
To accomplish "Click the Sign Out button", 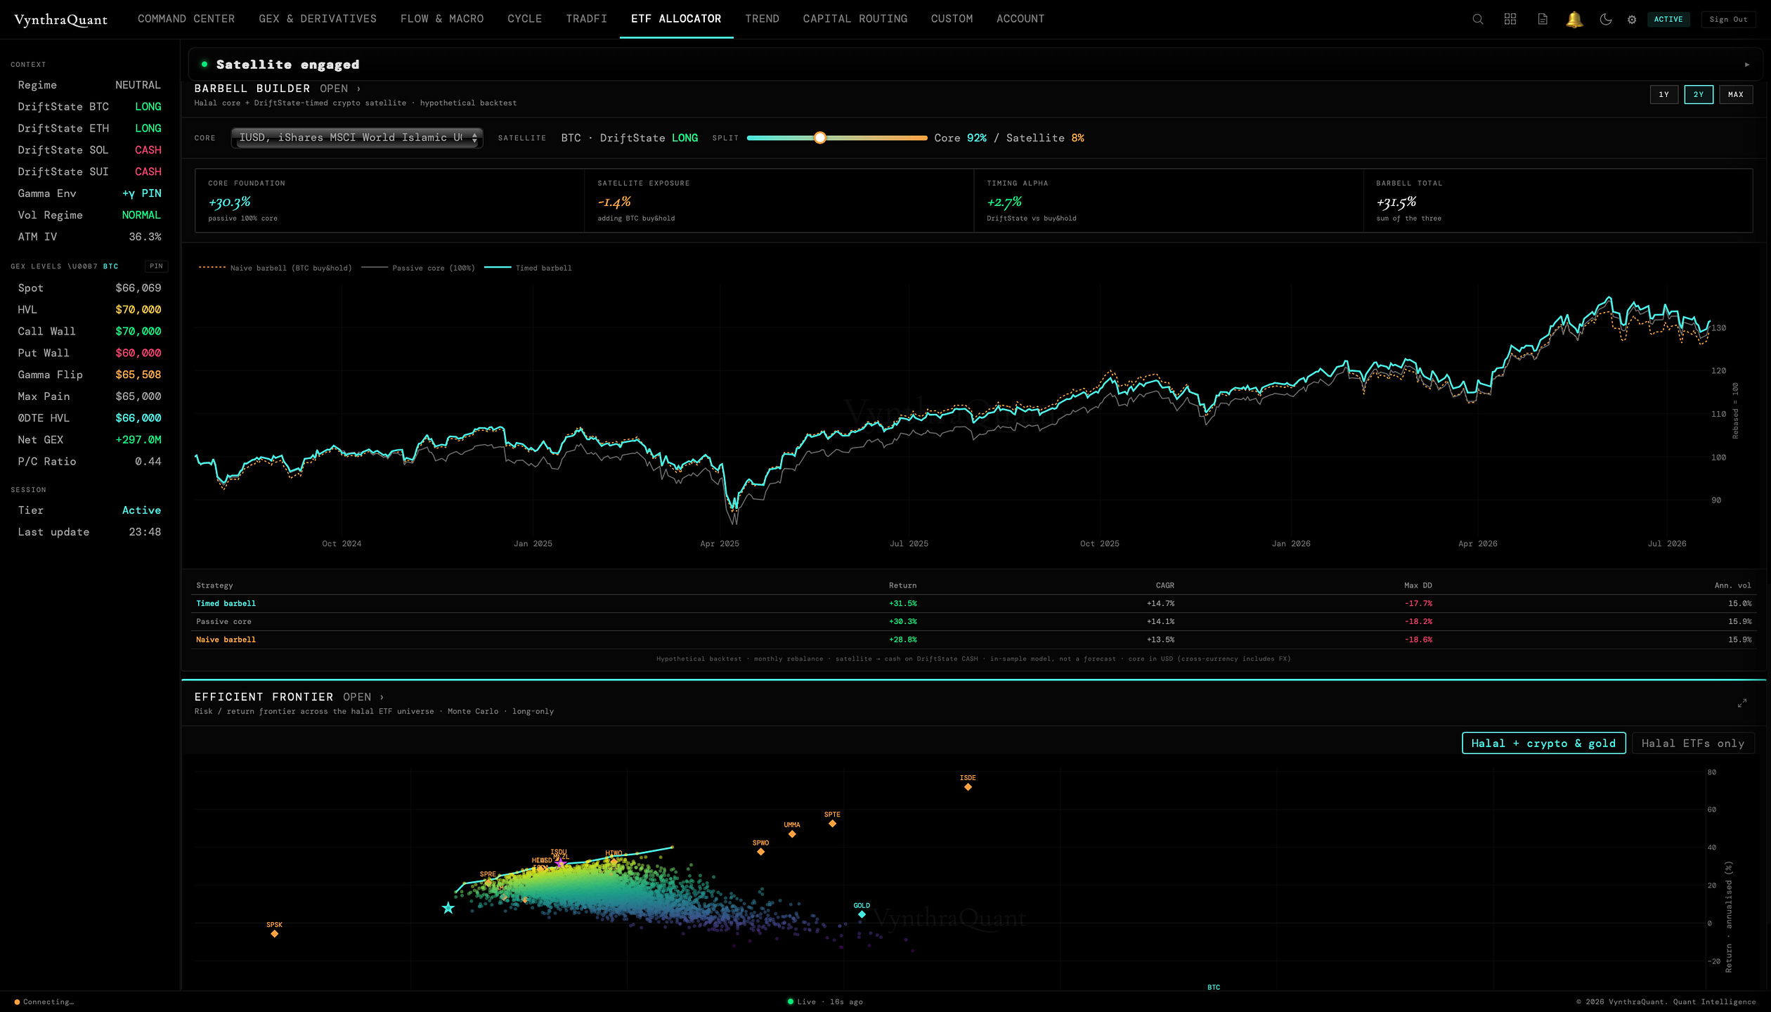I will pyautogui.click(x=1728, y=19).
